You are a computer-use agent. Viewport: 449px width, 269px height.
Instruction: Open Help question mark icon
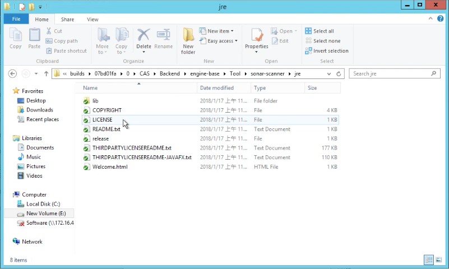(x=441, y=18)
